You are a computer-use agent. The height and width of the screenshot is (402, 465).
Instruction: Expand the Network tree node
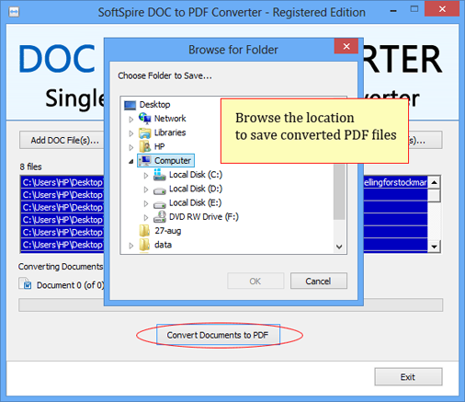coord(131,120)
